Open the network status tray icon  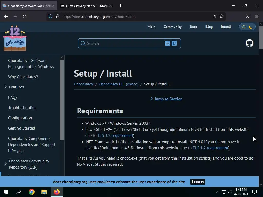224,192
